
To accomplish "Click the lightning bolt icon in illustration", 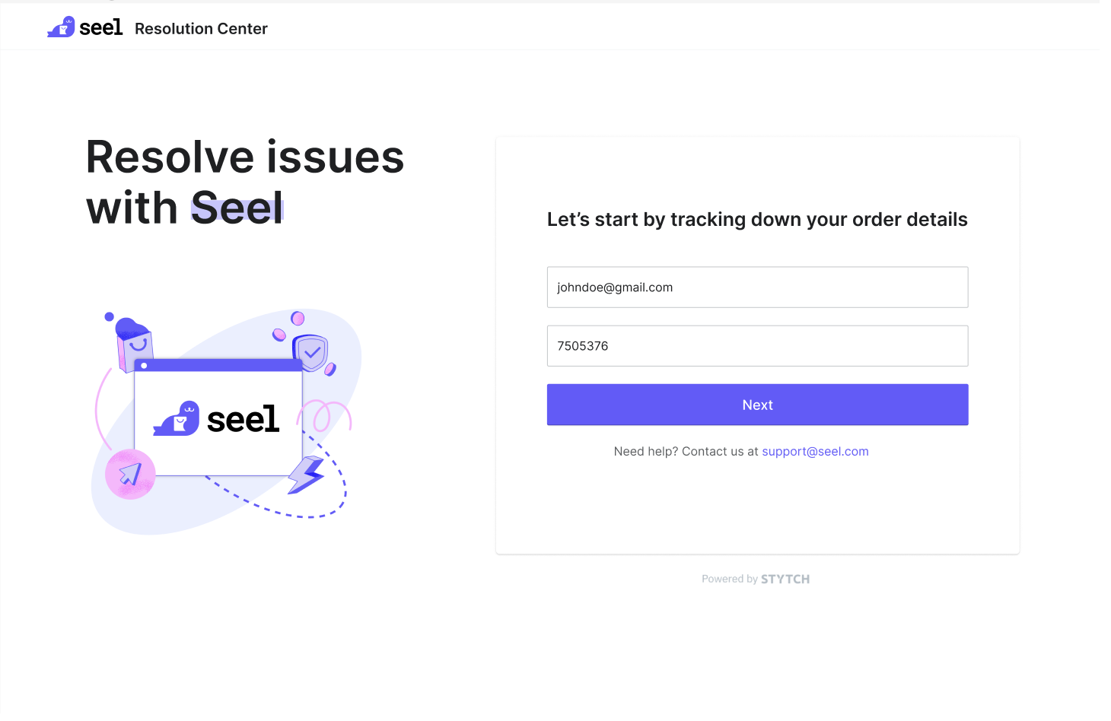I will point(307,475).
